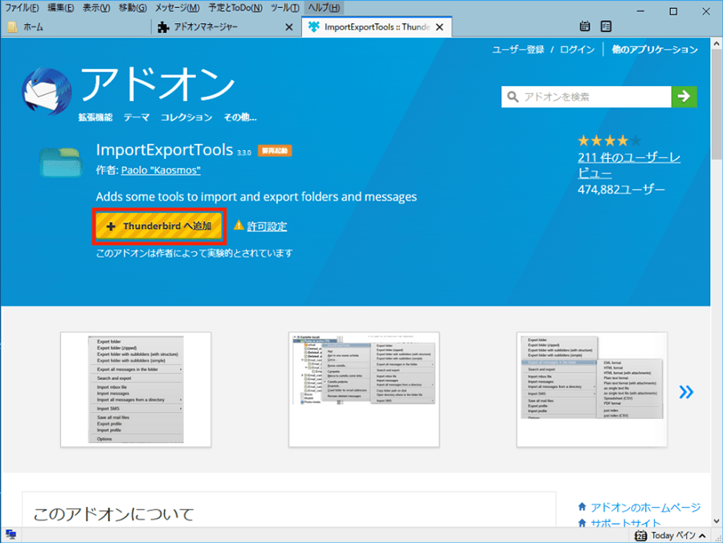Screen dimensions: 723x543
Task: Close the ImportExportTools tab
Action: click(x=440, y=27)
